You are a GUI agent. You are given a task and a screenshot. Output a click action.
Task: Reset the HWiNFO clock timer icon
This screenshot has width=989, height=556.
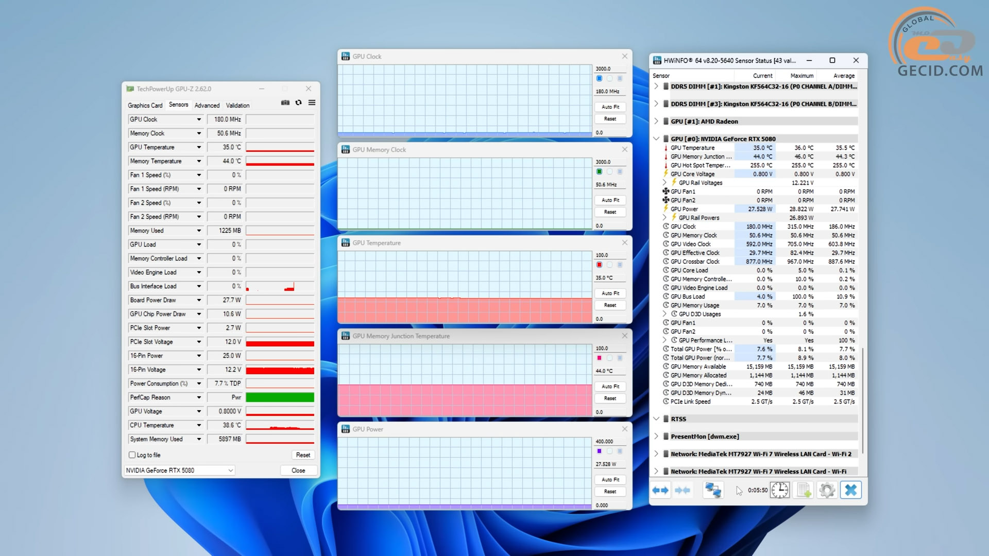(x=779, y=490)
